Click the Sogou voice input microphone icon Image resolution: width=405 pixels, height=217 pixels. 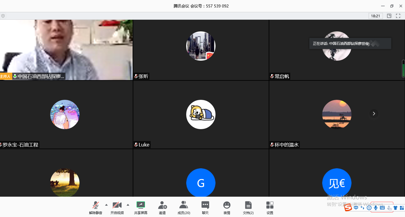pos(375,208)
